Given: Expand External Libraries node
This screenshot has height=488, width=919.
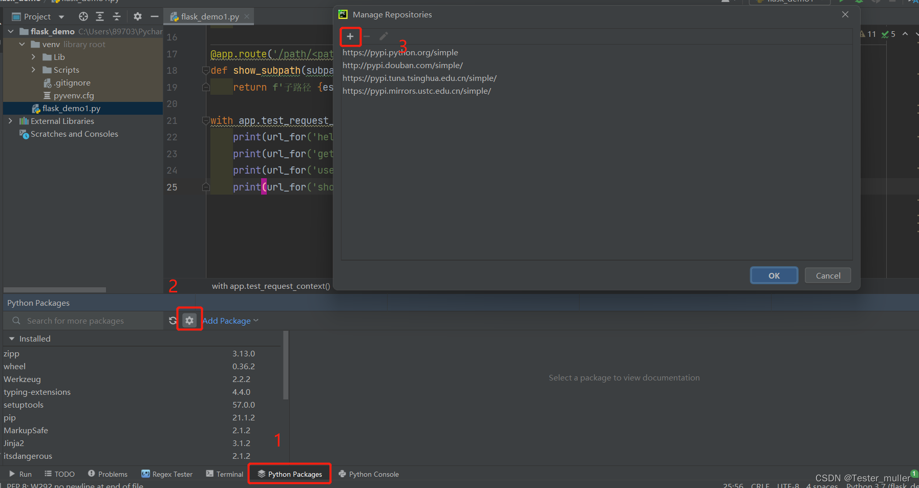Looking at the screenshot, I should point(11,121).
